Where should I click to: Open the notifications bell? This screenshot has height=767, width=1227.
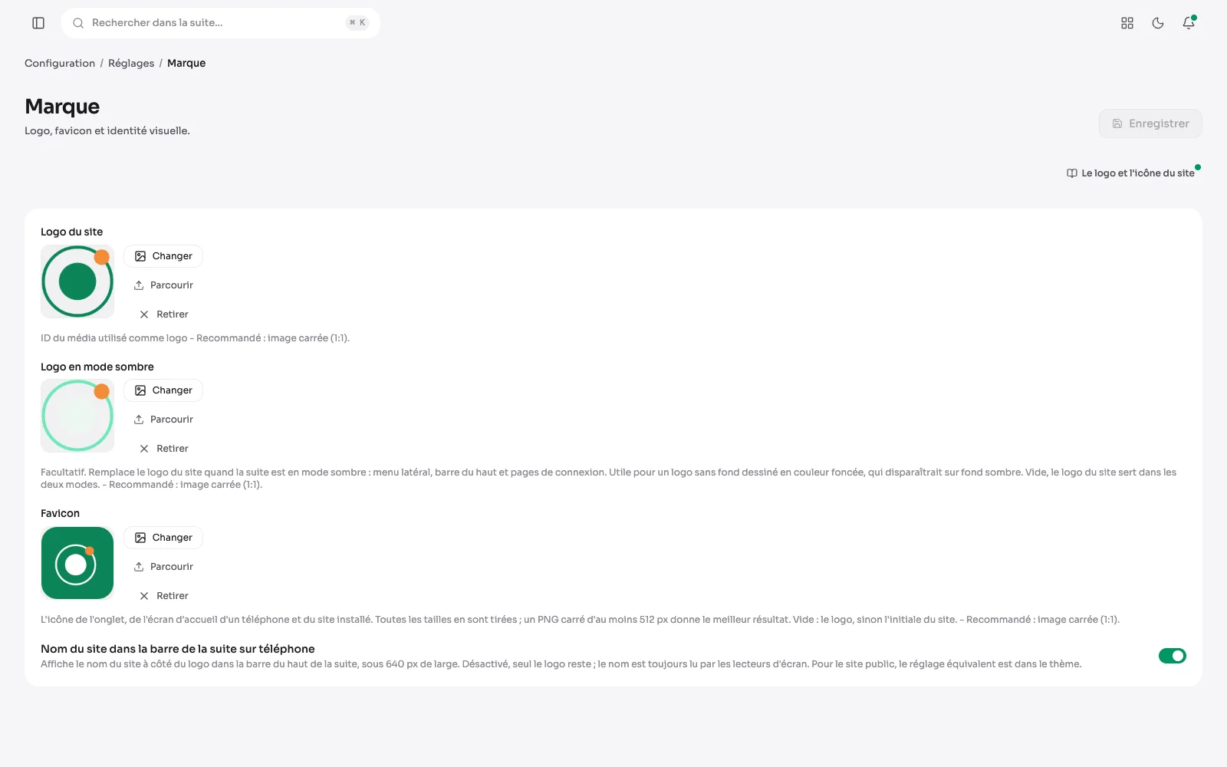point(1189,23)
